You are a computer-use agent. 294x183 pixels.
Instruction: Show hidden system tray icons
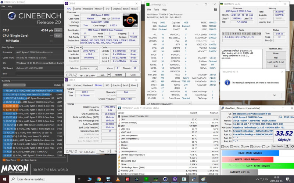point(258,179)
